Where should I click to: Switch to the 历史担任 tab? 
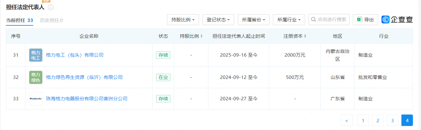[51, 20]
